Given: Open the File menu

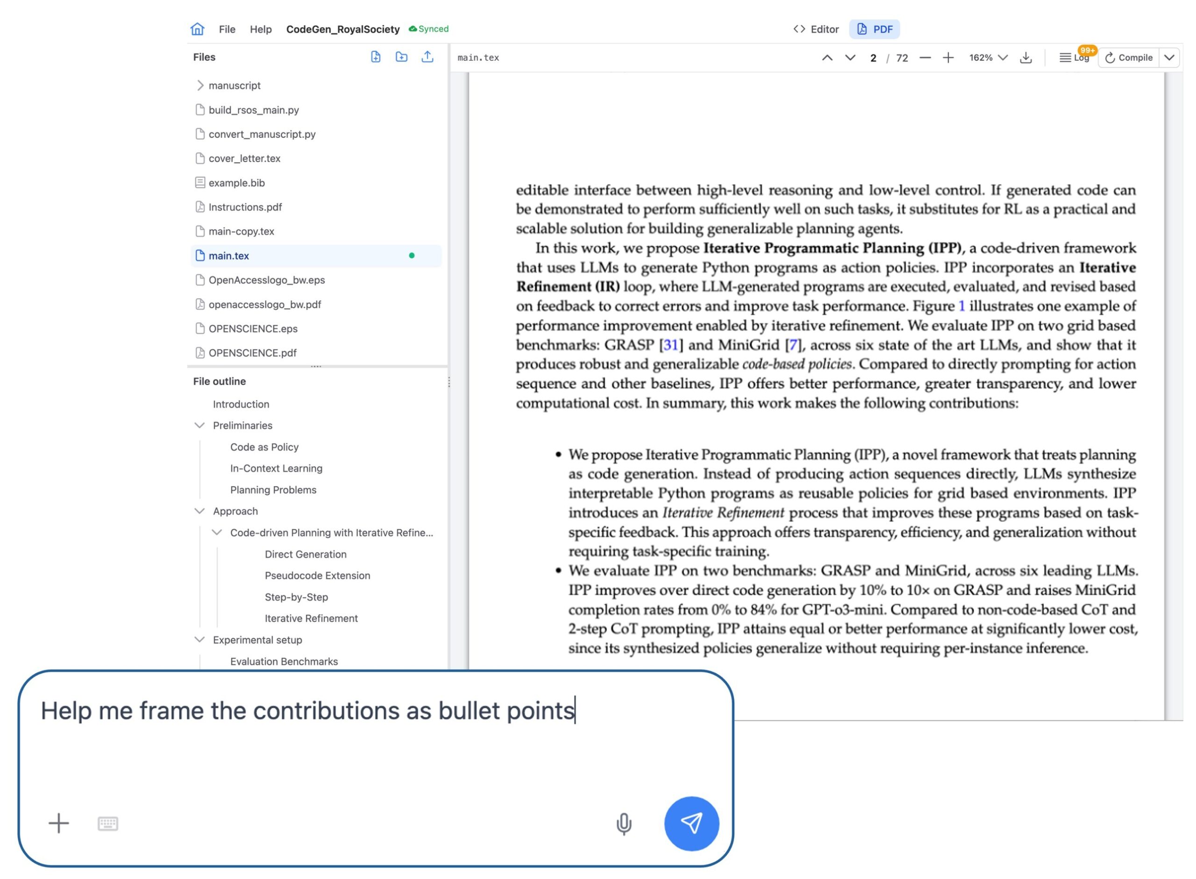Looking at the screenshot, I should (x=227, y=29).
